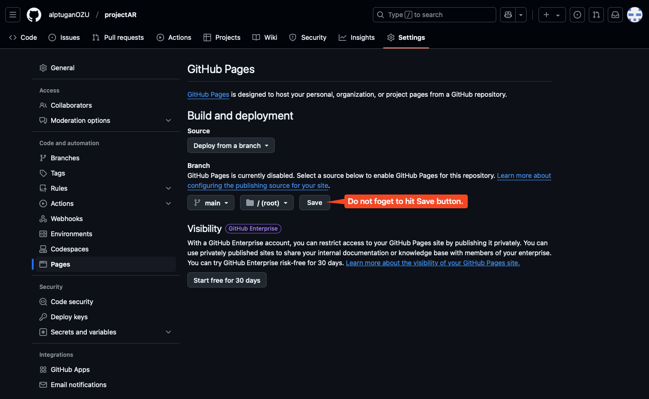View pull requests icon in top bar
The width and height of the screenshot is (649, 399).
596,15
